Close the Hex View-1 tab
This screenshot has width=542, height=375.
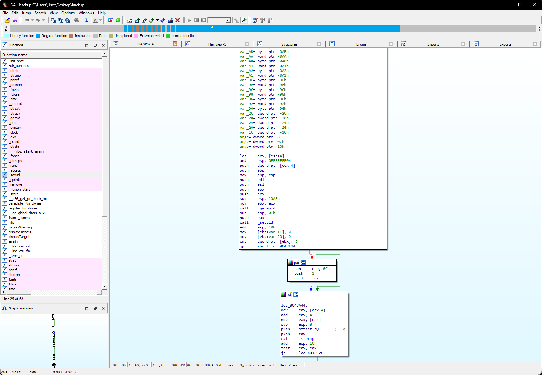pyautogui.click(x=247, y=44)
